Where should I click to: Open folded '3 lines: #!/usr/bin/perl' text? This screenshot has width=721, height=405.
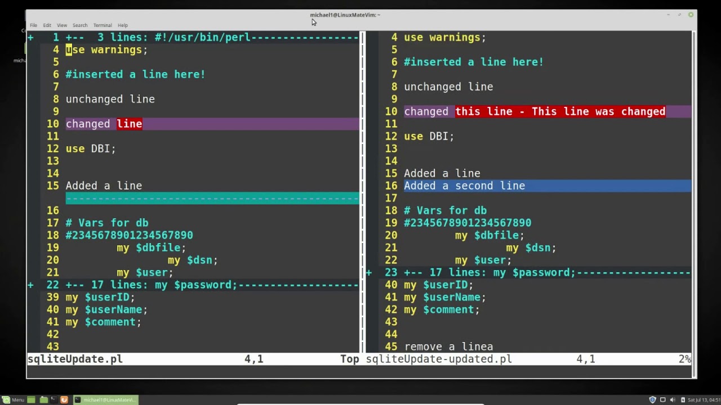tap(173, 38)
